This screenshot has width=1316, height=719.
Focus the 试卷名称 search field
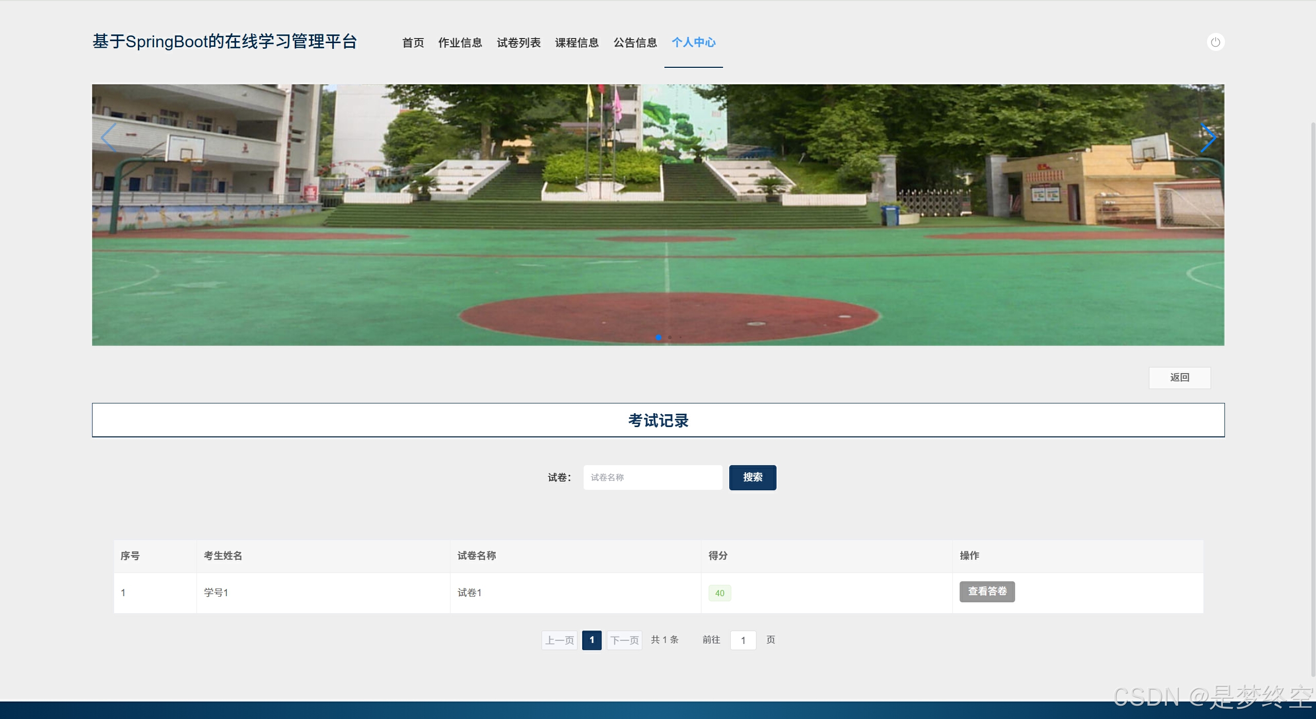click(x=652, y=477)
